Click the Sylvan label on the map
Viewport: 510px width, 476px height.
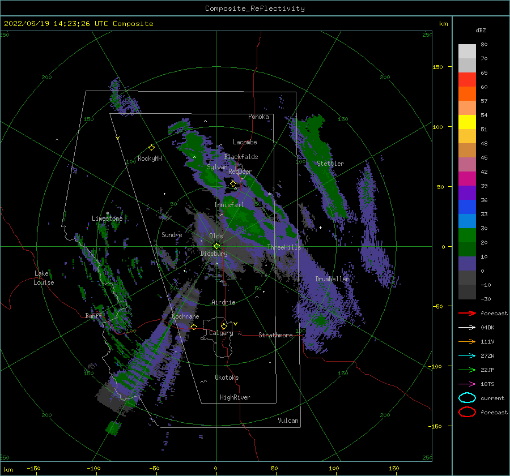click(x=217, y=168)
